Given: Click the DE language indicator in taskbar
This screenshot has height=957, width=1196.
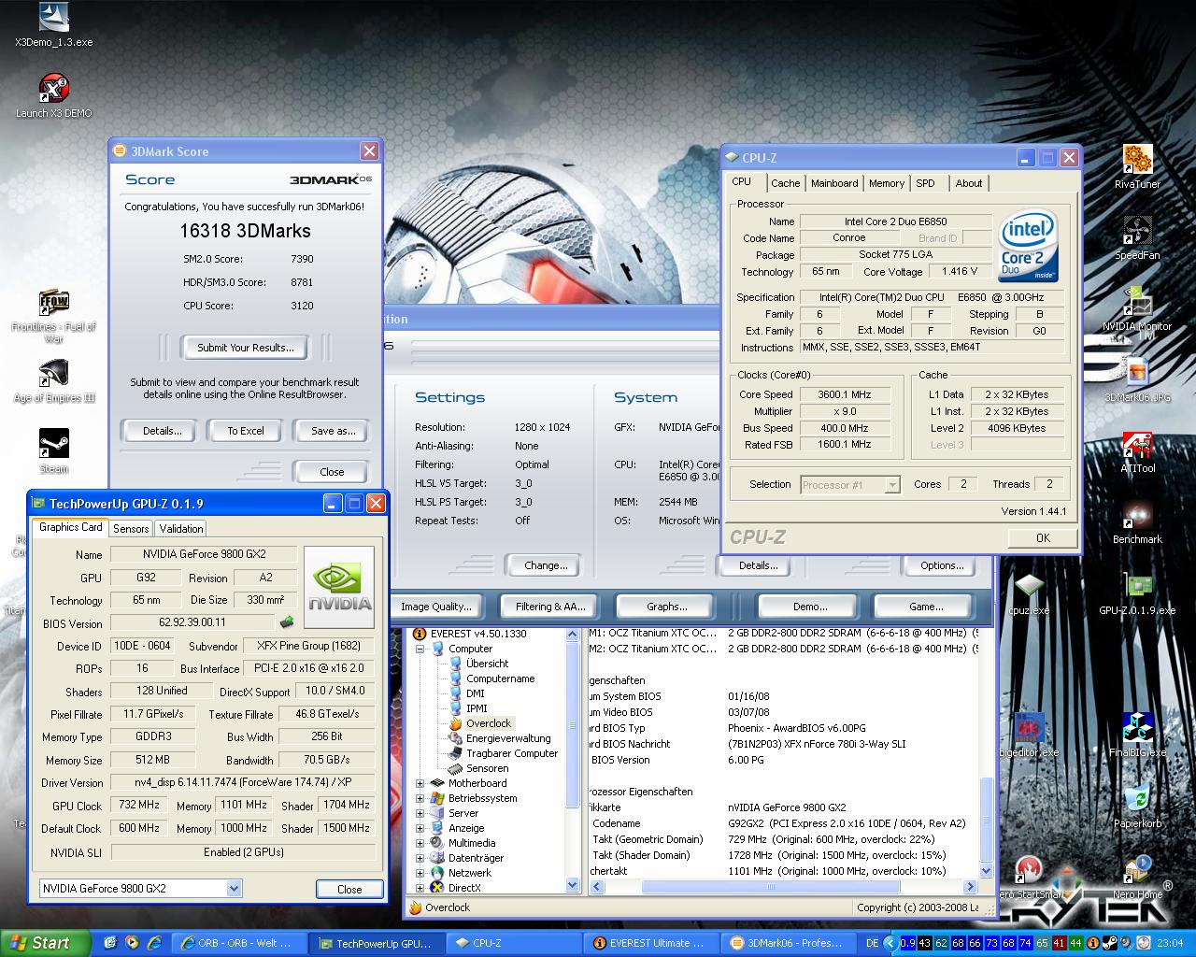Looking at the screenshot, I should 873,943.
